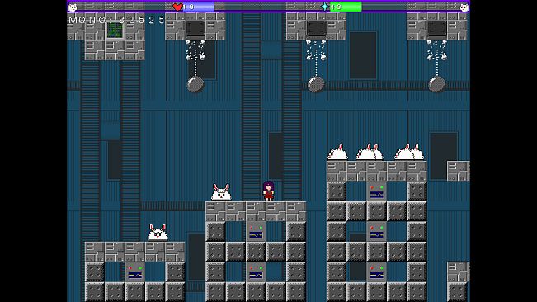Click the cat face icon at top-right corner

[x=464, y=7]
